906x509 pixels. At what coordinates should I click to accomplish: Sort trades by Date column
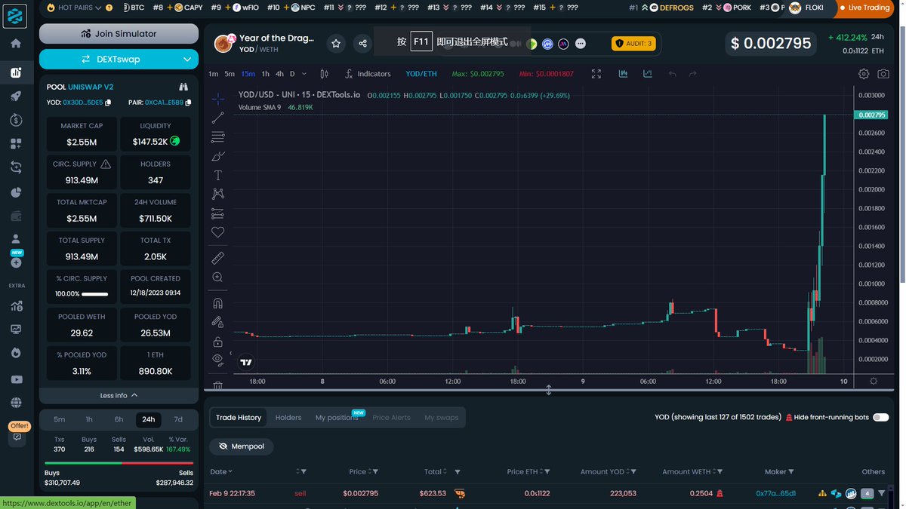(221, 472)
